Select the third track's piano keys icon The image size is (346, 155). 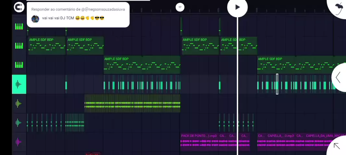(19, 65)
